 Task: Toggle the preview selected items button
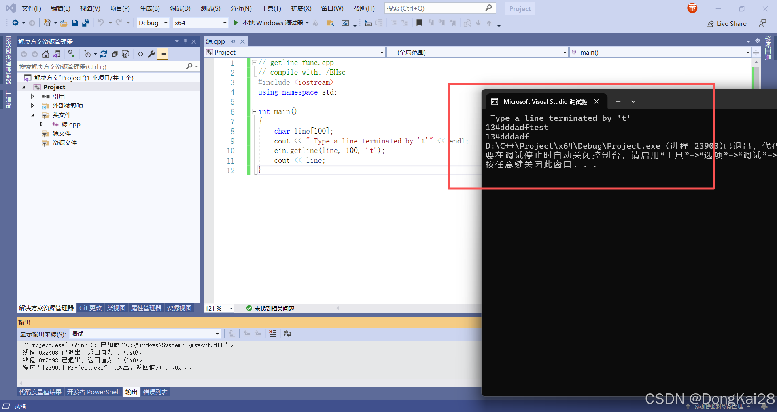point(163,54)
